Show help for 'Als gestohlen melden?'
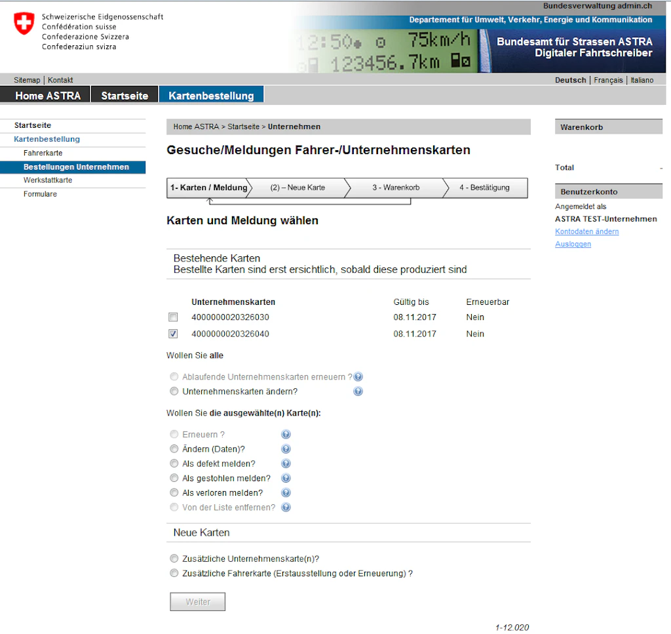Screen dimensions: 671x634 (286, 478)
